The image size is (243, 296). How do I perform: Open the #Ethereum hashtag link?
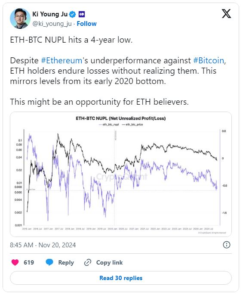tap(62, 61)
